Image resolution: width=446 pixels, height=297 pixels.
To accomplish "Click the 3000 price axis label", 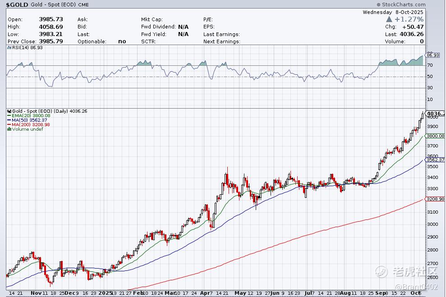I will coord(432,224).
